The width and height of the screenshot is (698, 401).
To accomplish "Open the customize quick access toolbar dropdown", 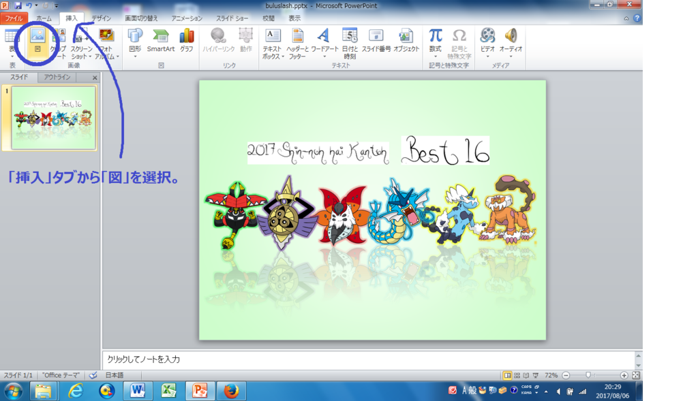I will (57, 6).
